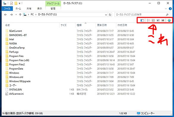Click the folder icon of NVIDIA
The image size is (174, 117).
pos(7,44)
